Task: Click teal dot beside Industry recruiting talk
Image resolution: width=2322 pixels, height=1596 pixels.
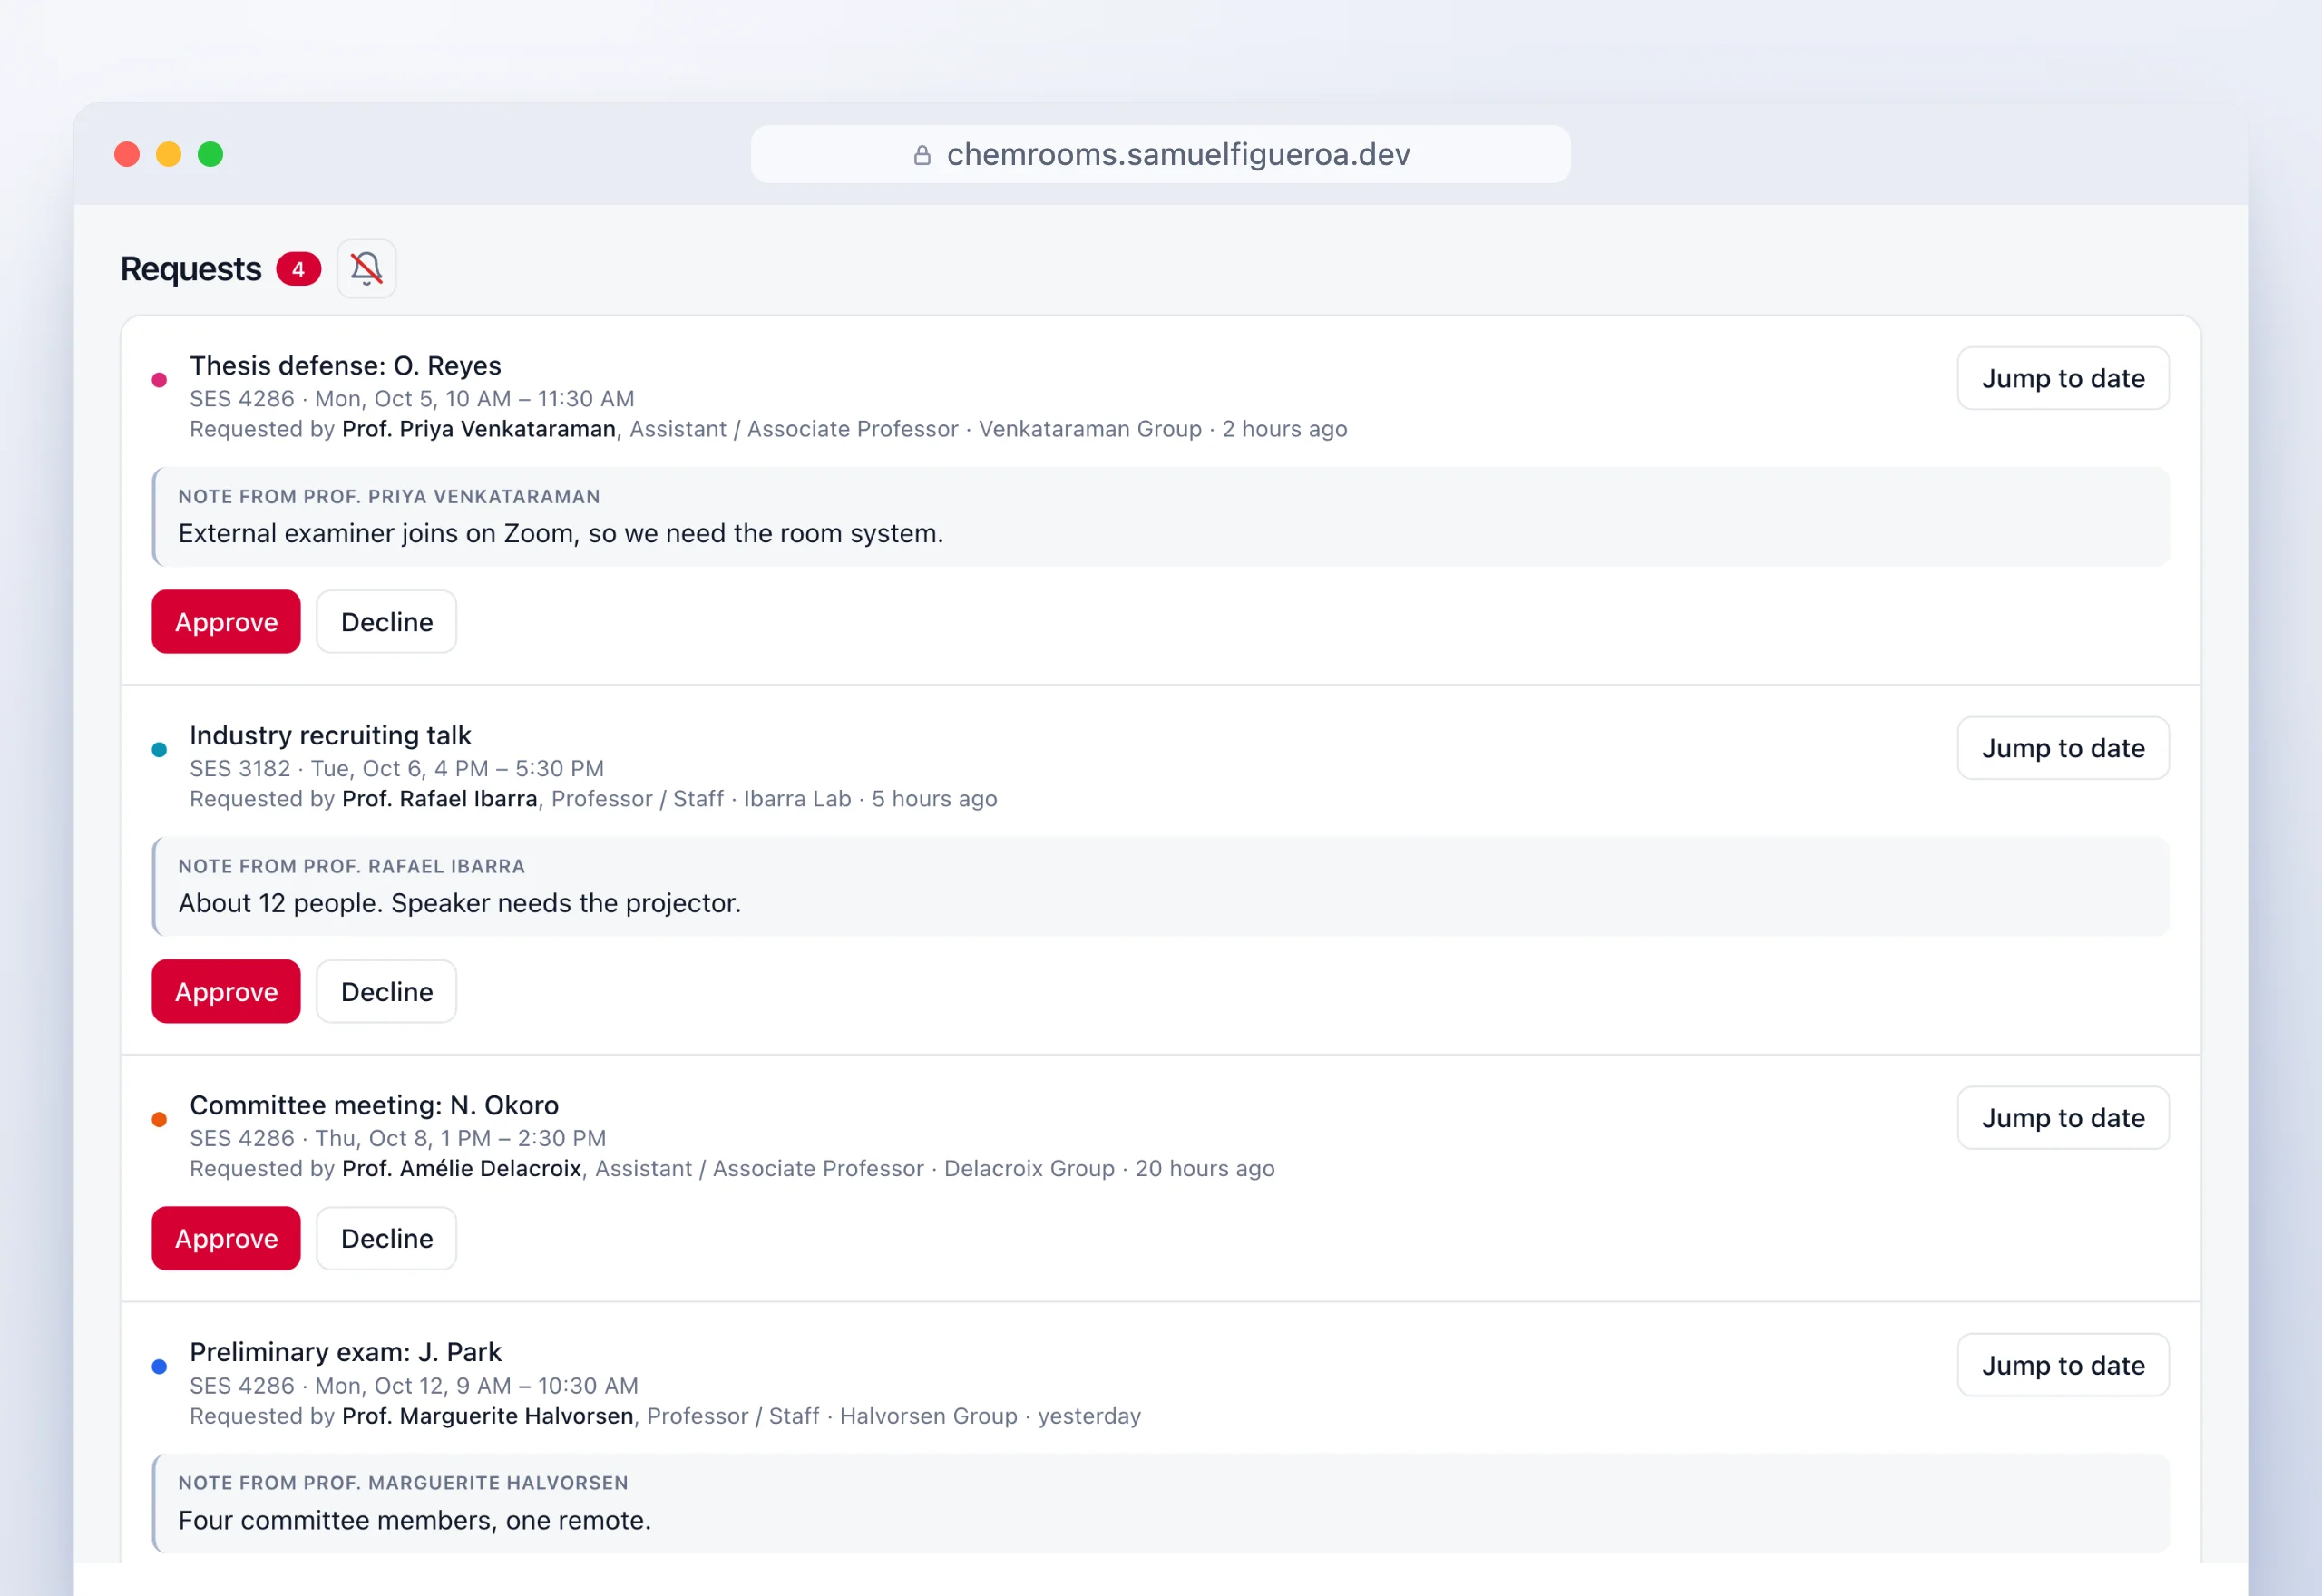Action: [159, 750]
